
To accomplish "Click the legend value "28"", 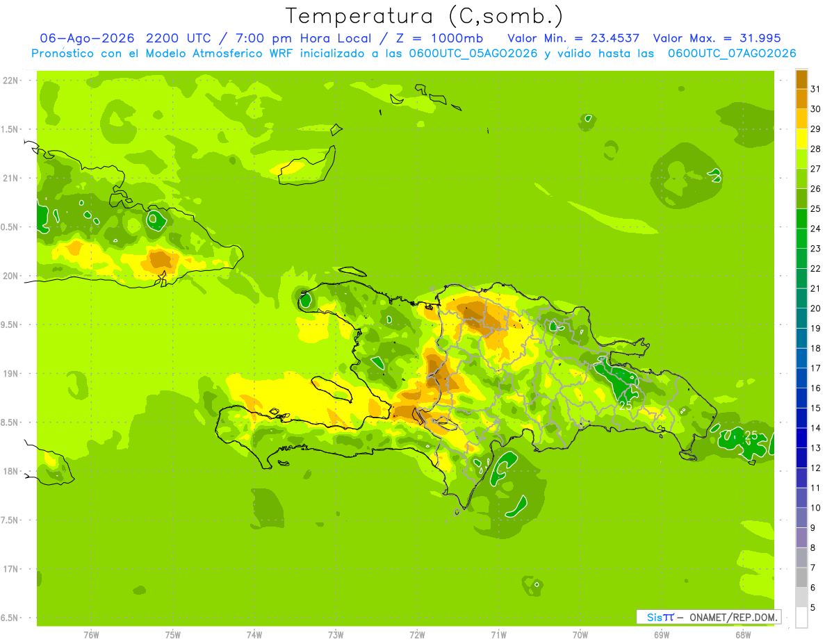I will [x=816, y=149].
